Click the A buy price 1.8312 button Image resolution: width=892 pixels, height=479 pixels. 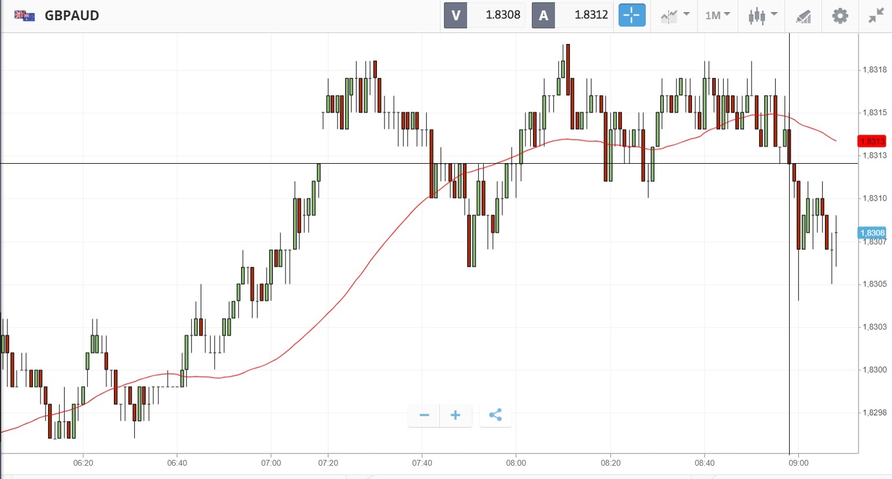pyautogui.click(x=572, y=15)
